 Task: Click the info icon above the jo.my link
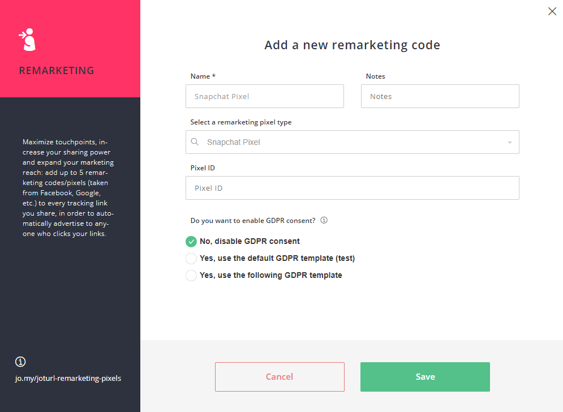coord(20,362)
